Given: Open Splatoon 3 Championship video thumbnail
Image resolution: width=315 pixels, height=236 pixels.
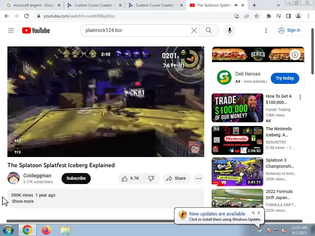Looking at the screenshot, I should point(237,171).
